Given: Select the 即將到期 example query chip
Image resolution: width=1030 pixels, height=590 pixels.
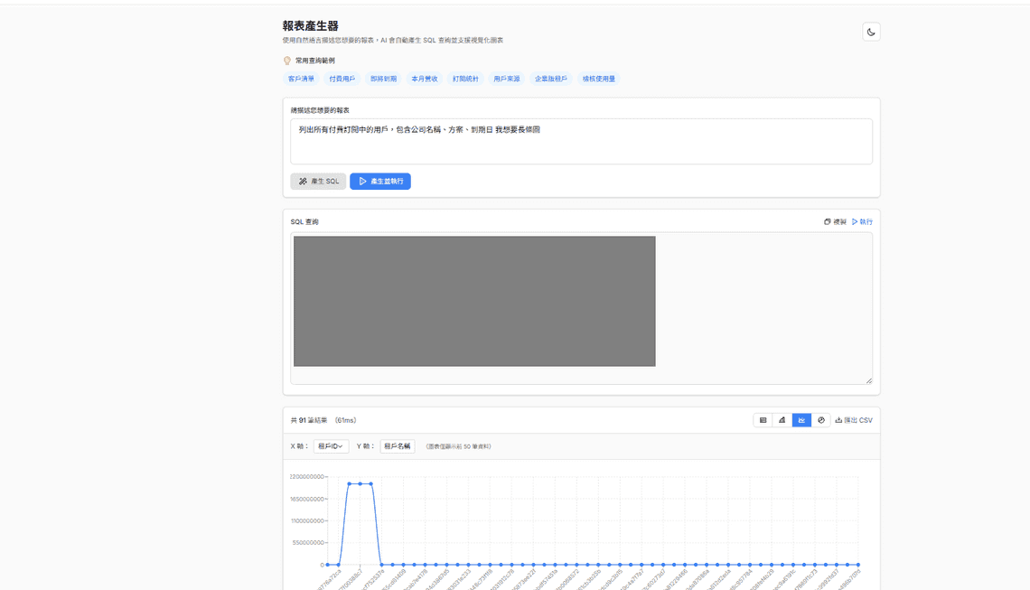Looking at the screenshot, I should pos(383,79).
